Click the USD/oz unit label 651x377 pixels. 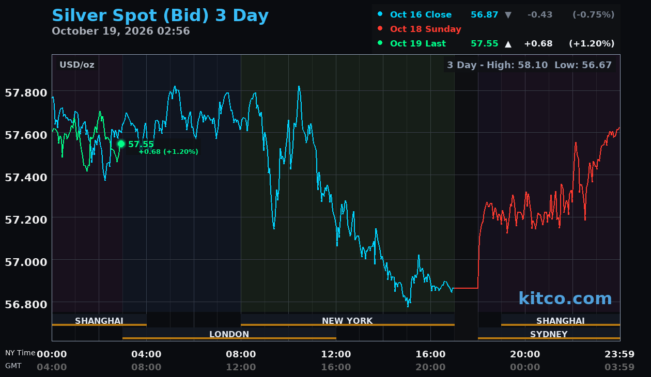(x=77, y=65)
